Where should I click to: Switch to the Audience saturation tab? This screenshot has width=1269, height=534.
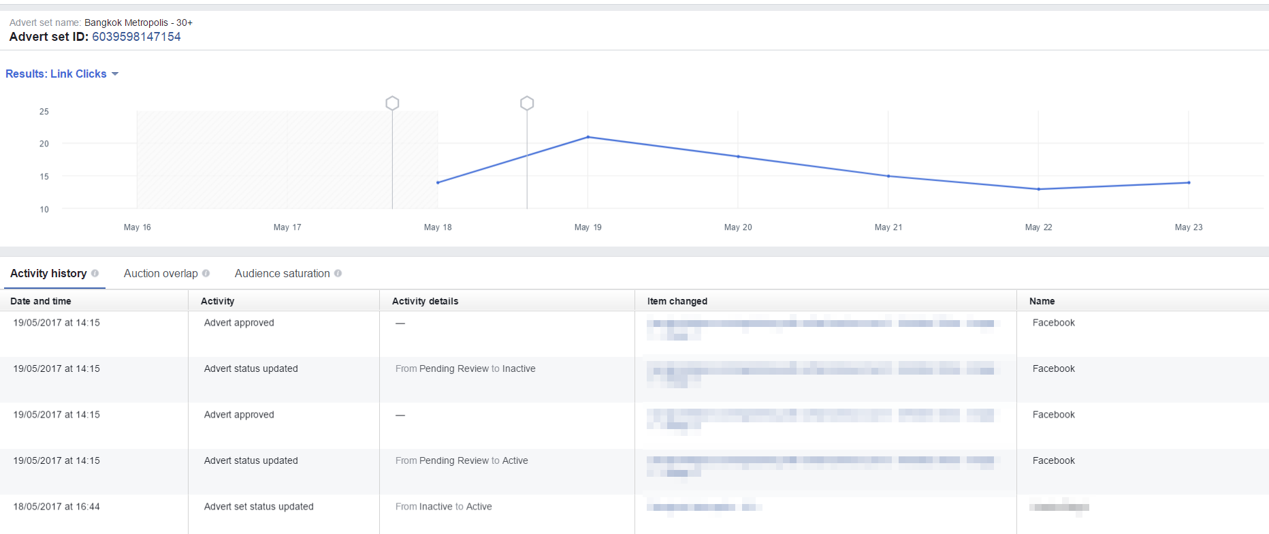pos(282,273)
